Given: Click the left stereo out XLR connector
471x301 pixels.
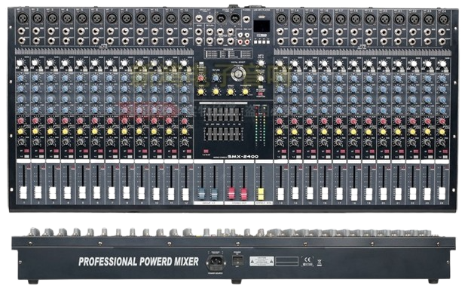Looking at the screenshot, I should [222, 18].
